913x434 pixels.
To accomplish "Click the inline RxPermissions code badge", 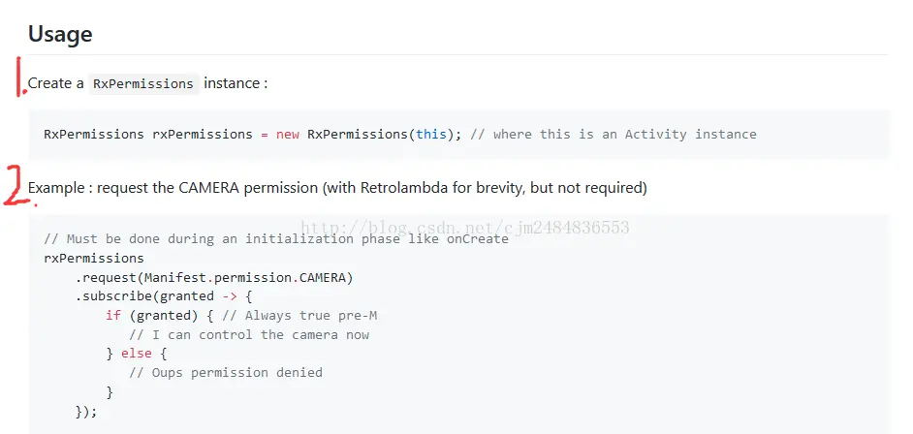I will [143, 84].
